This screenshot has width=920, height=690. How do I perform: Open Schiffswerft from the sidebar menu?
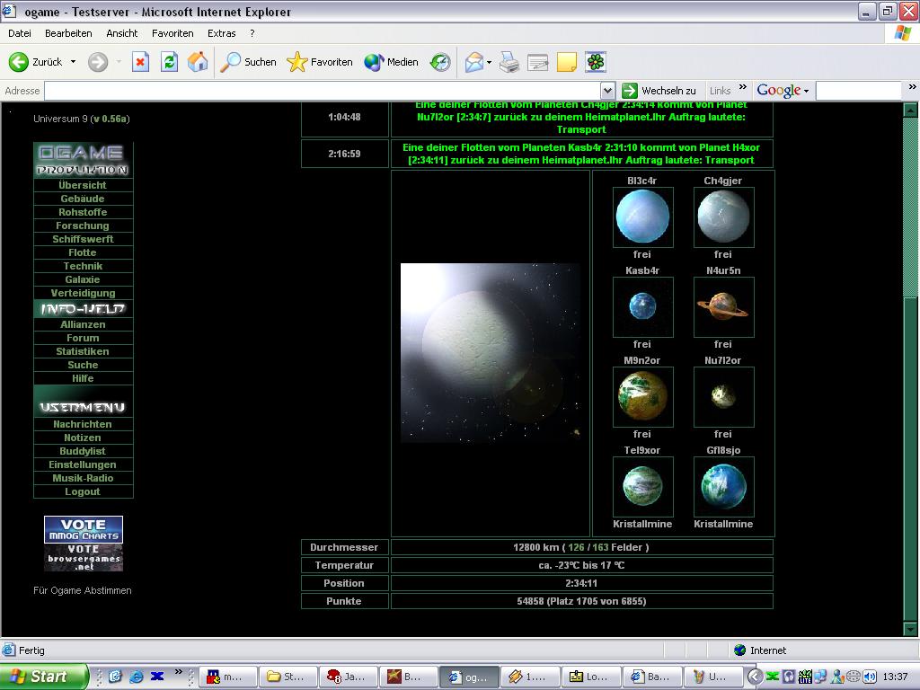pyautogui.click(x=83, y=239)
